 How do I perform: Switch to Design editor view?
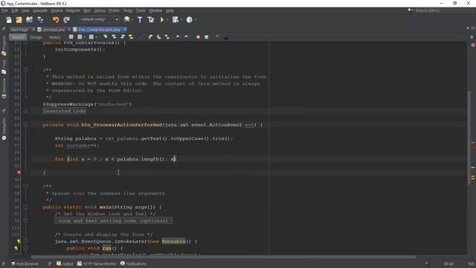coord(36,37)
